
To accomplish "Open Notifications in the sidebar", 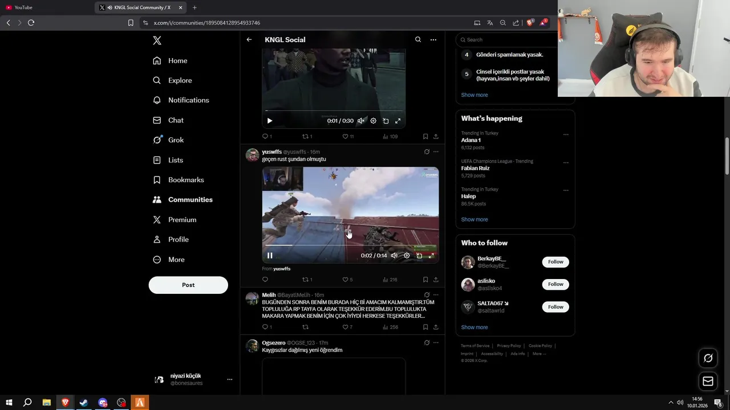I will pos(181,100).
